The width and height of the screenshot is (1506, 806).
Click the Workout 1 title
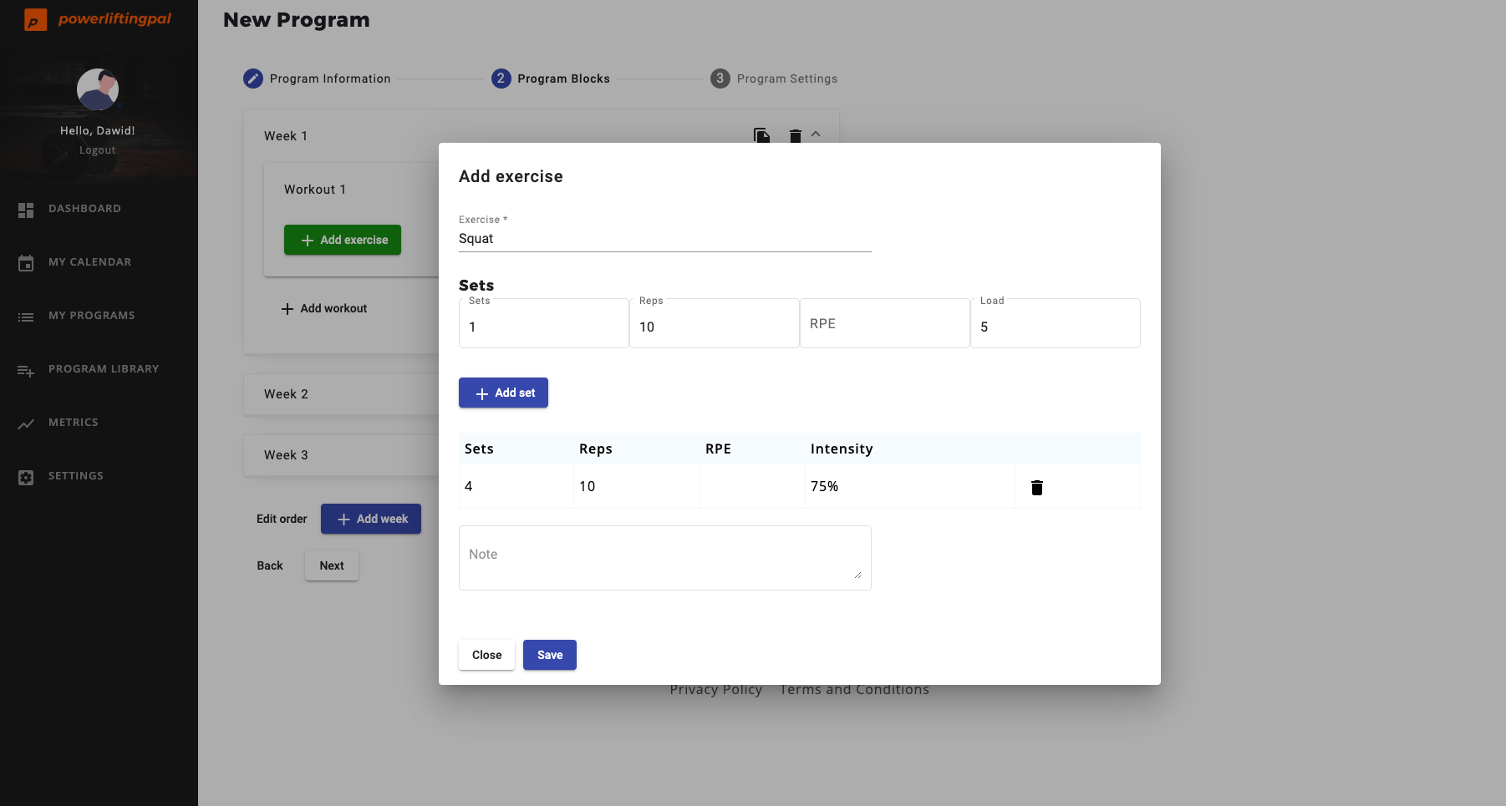(x=315, y=190)
